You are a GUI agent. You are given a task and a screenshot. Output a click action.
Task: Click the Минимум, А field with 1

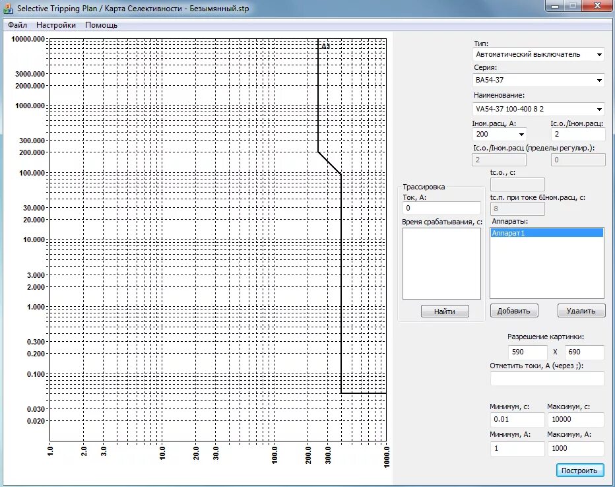[517, 449]
